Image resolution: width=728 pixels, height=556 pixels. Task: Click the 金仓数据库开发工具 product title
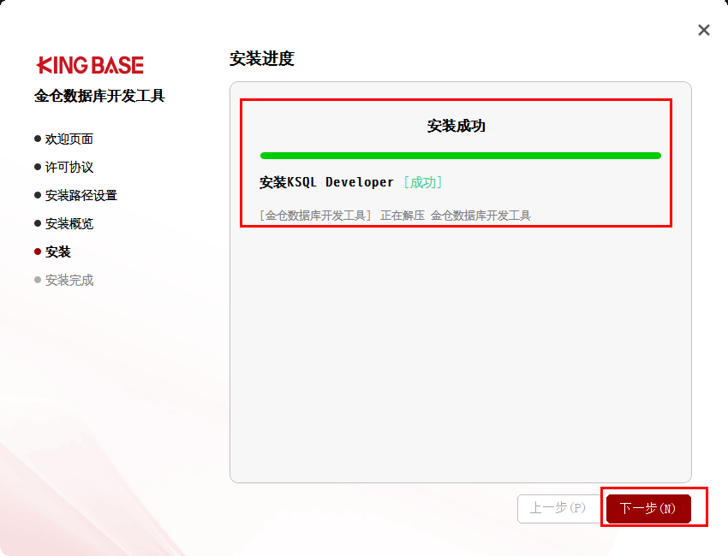(x=99, y=96)
